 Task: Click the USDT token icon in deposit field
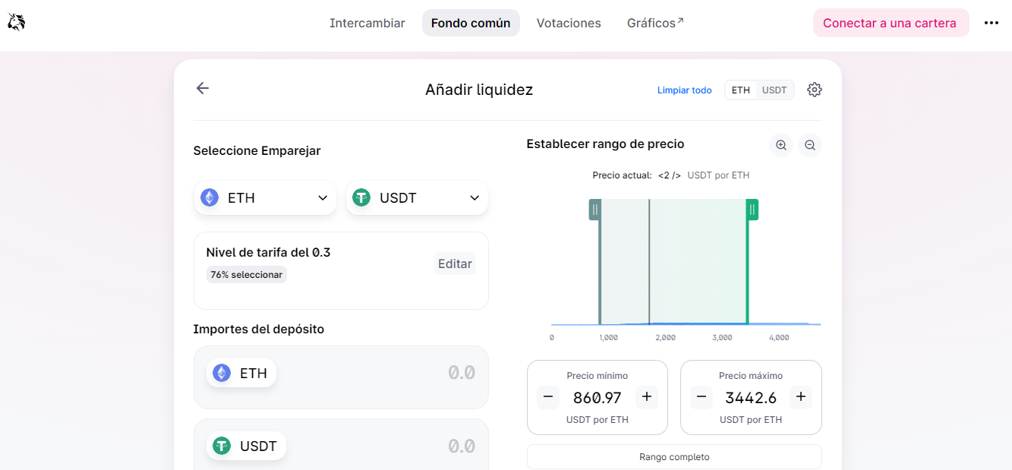(x=221, y=446)
